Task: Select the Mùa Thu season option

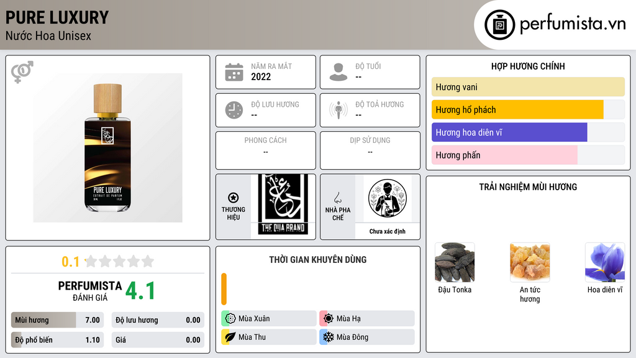Action: [269, 337]
